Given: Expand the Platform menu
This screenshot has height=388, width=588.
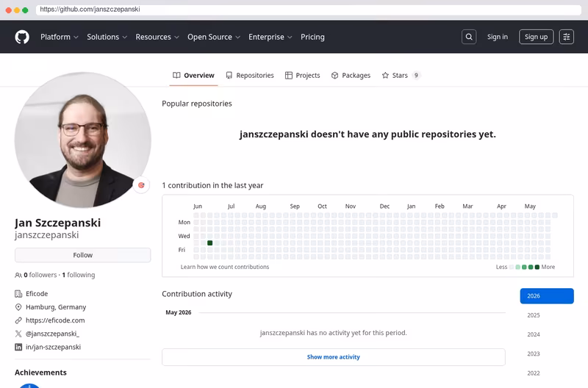Looking at the screenshot, I should [x=60, y=37].
